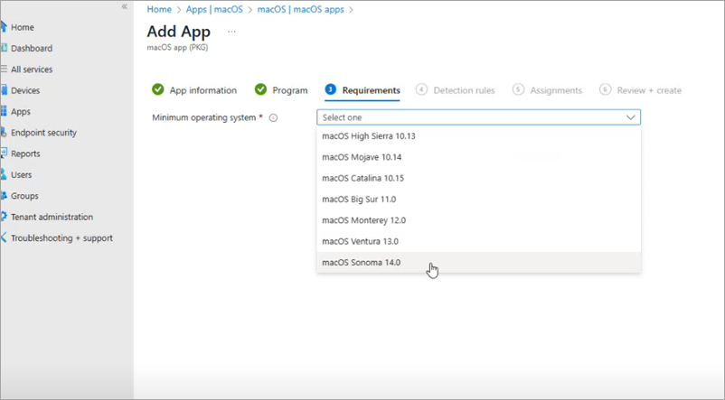Click the step 4 circle for Detection rules
This screenshot has width=725, height=400.
pos(421,89)
